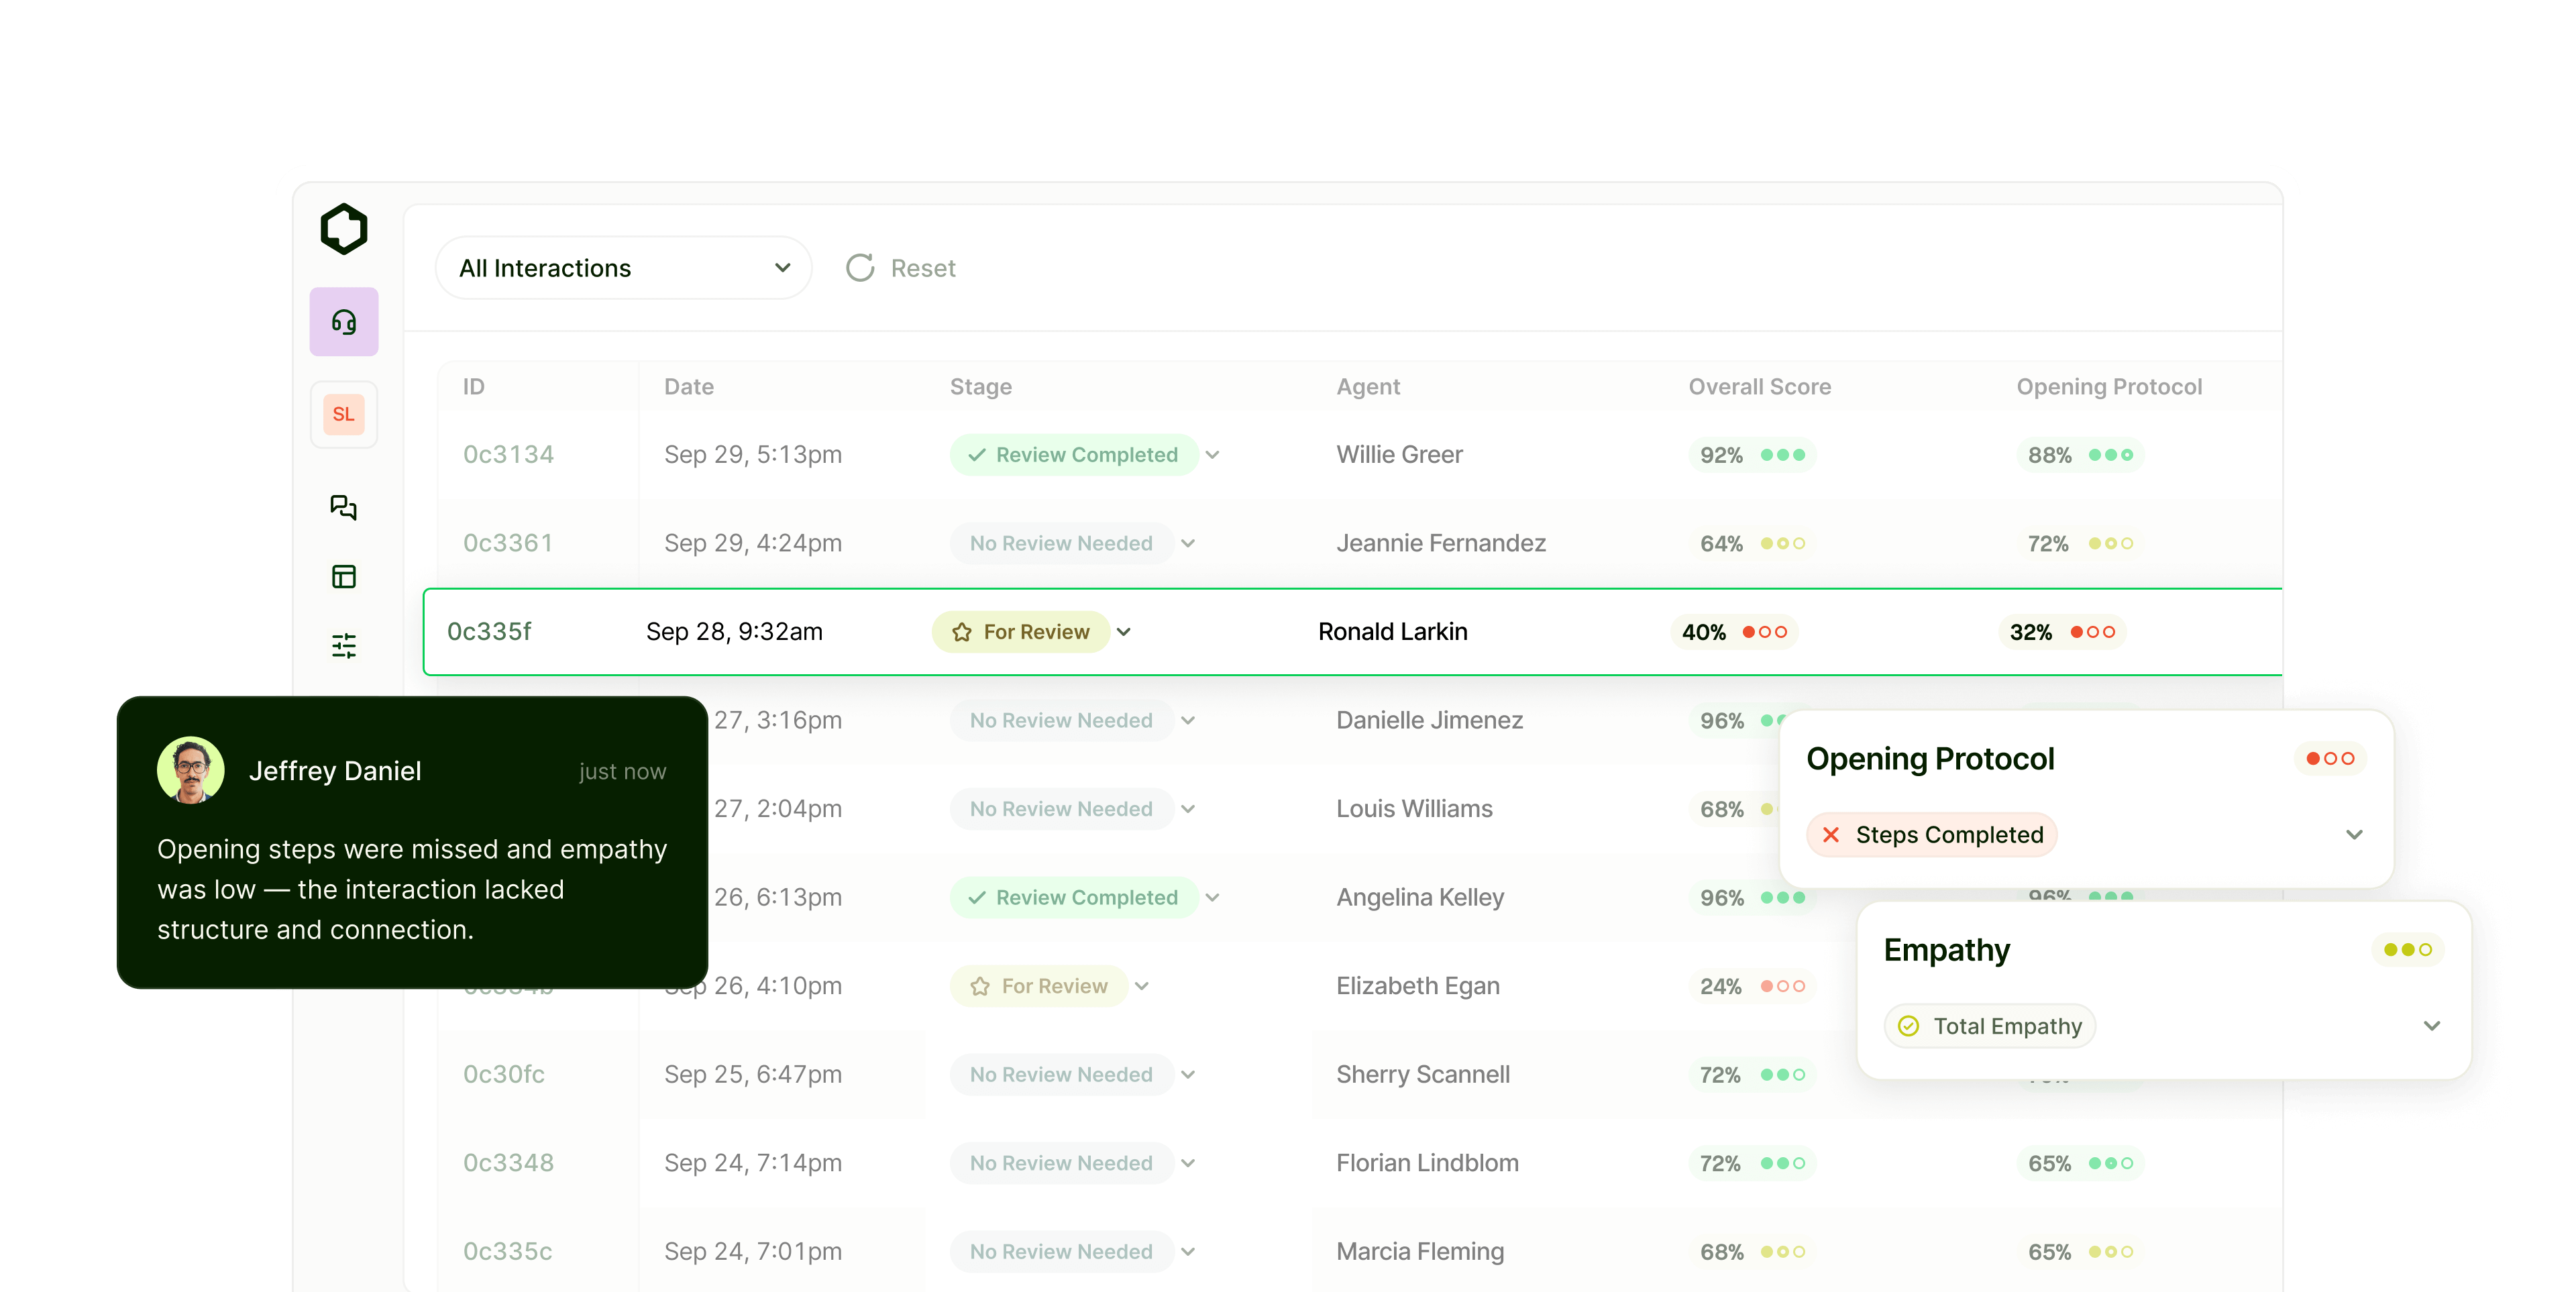This screenshot has width=2576, height=1292.
Task: Open the sliders settings sidebar icon
Action: coord(343,645)
